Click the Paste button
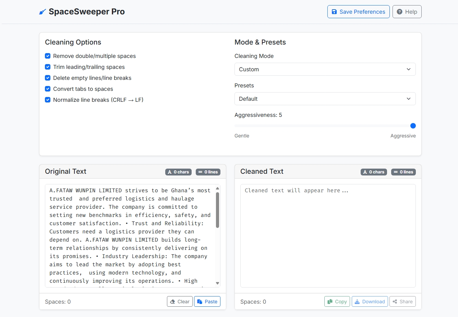 (207, 302)
